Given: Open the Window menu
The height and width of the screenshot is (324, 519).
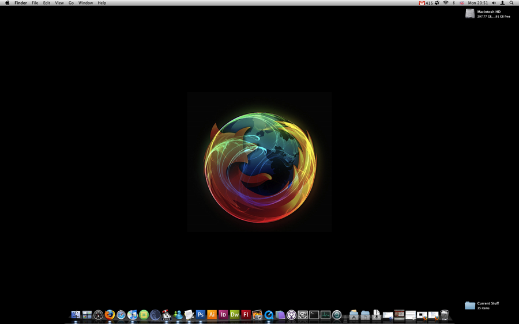Looking at the screenshot, I should [x=85, y=3].
